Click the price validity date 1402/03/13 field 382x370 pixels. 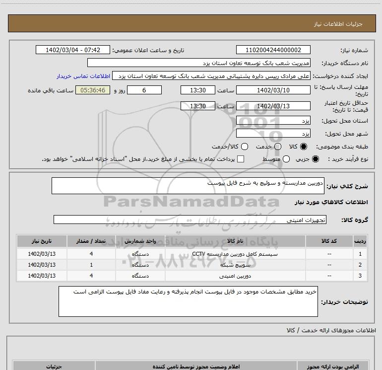coord(273,106)
